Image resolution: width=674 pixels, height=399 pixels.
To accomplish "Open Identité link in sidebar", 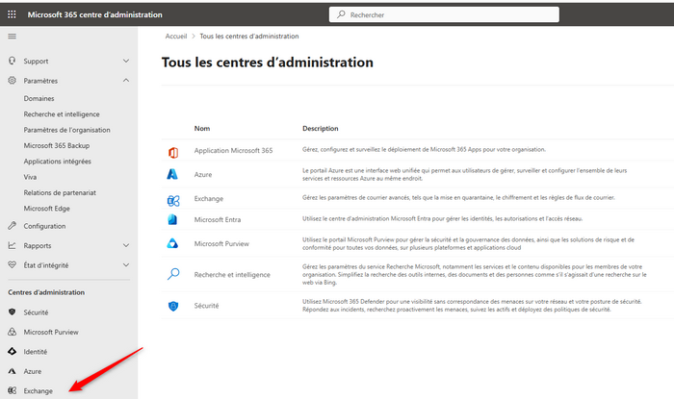I will [36, 352].
